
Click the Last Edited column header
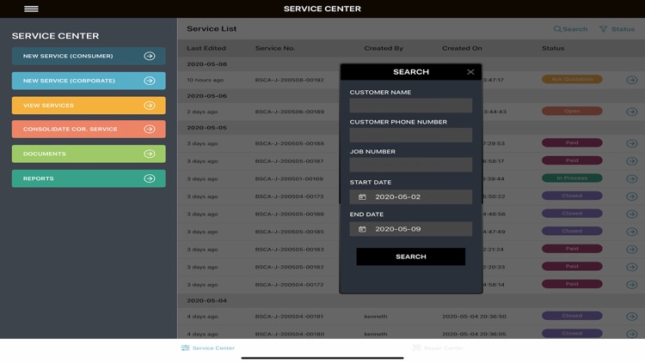coord(206,48)
